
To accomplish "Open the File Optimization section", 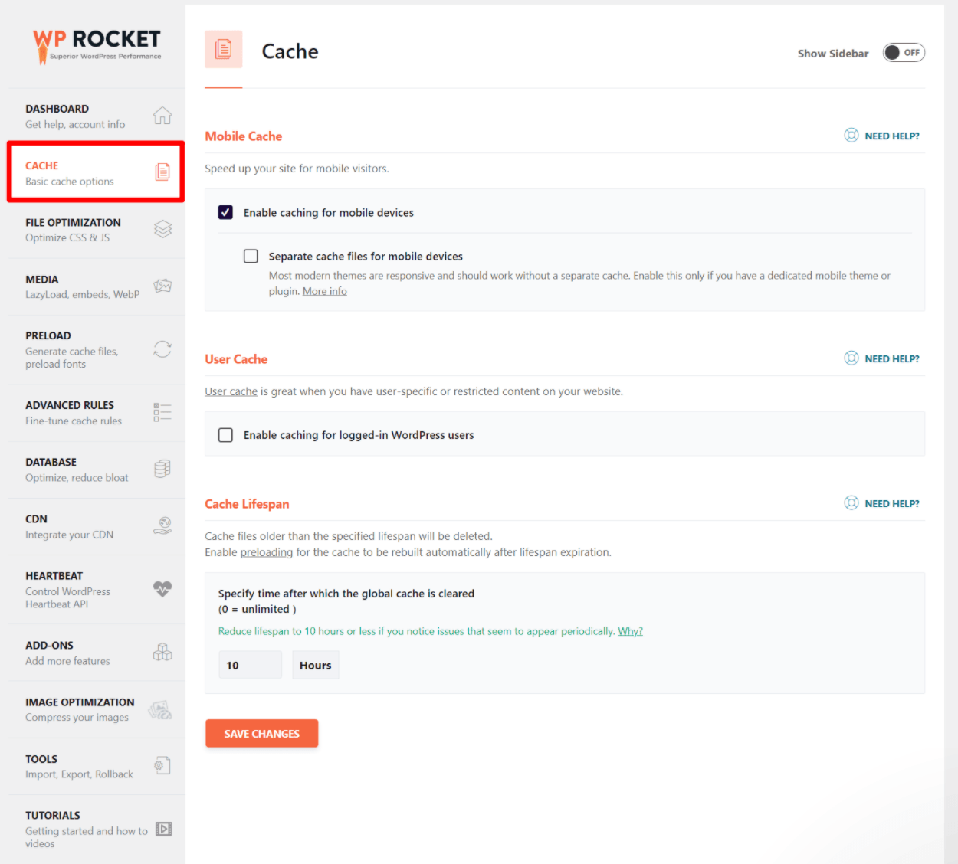I will pyautogui.click(x=97, y=230).
